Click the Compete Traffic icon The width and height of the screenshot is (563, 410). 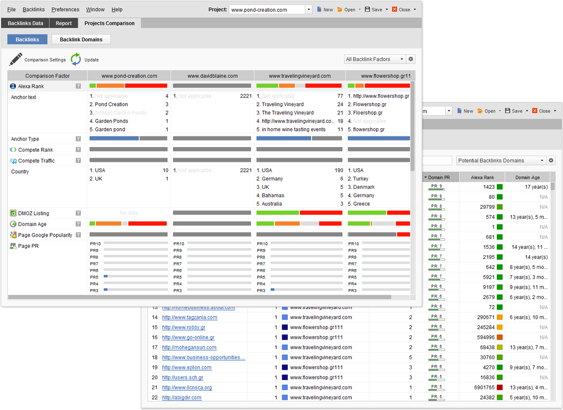click(13, 161)
